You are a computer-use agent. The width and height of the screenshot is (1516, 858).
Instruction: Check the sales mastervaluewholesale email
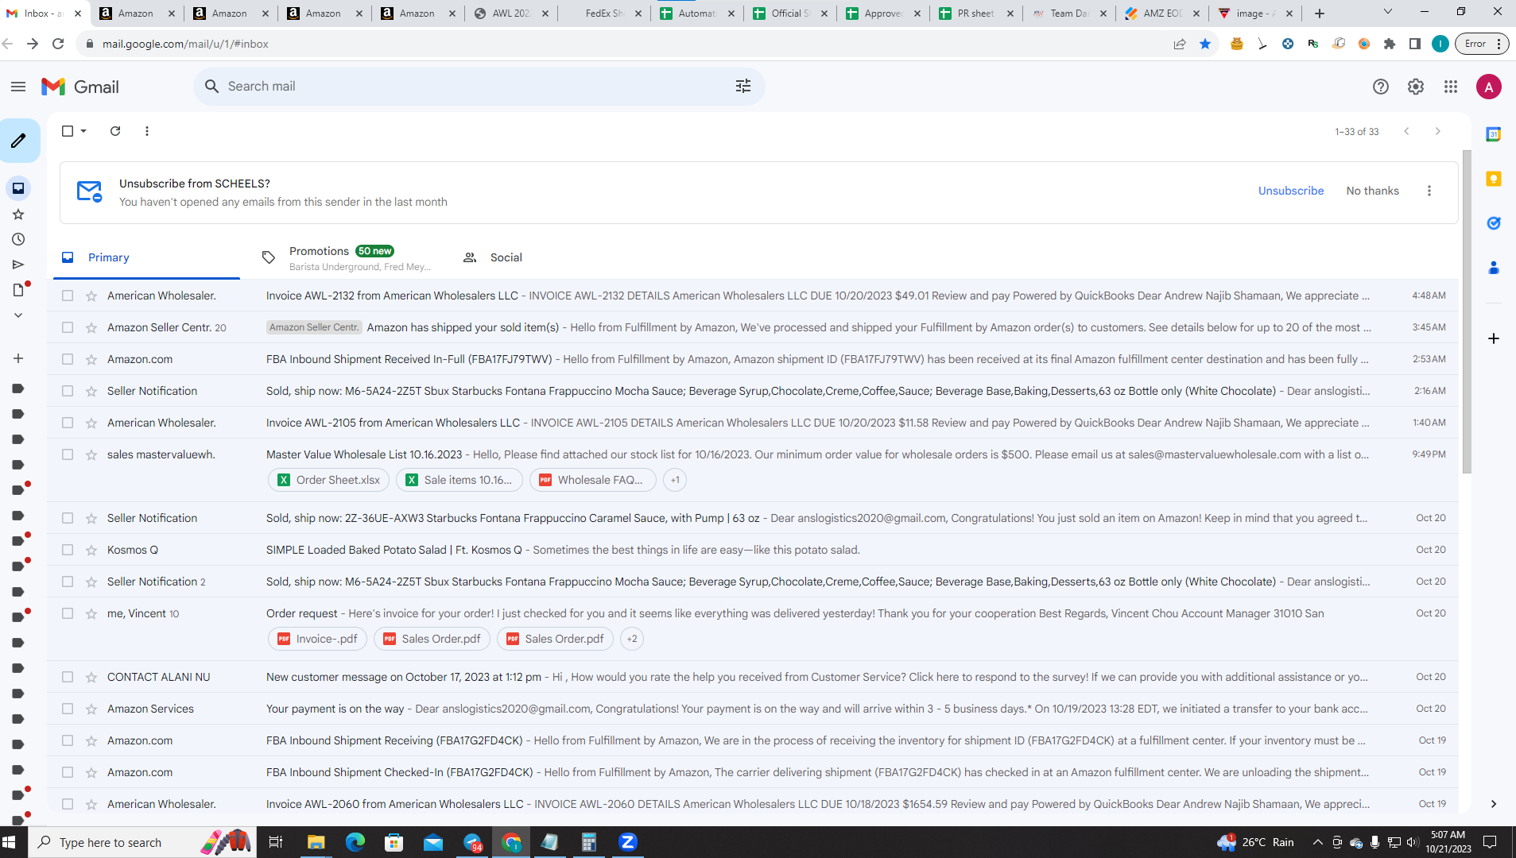click(68, 454)
